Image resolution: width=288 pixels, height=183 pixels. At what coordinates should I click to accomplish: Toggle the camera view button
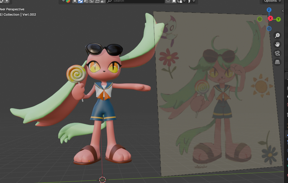tap(277, 53)
